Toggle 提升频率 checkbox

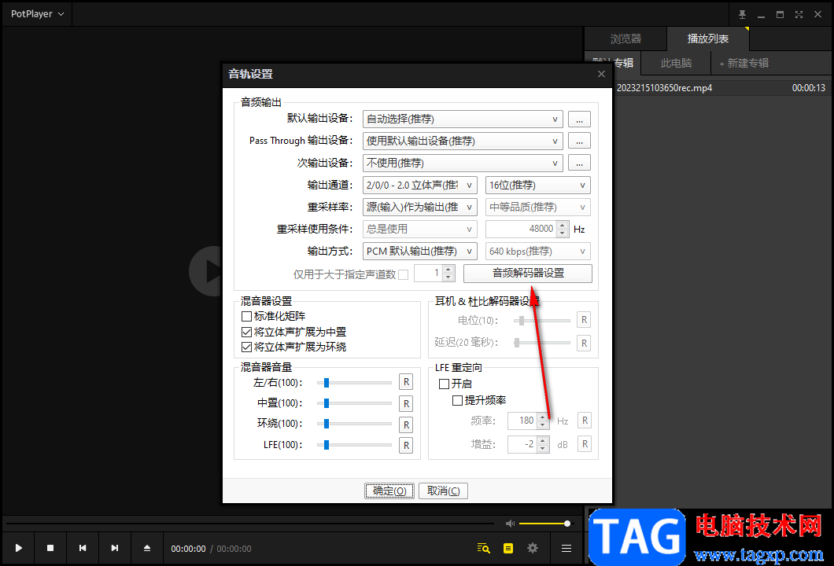coord(457,400)
